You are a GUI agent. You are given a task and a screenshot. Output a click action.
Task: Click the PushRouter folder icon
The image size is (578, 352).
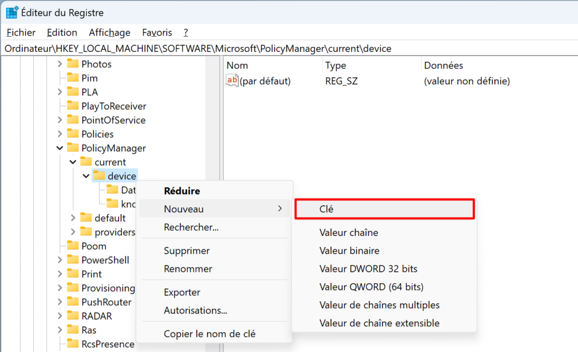[x=73, y=302]
